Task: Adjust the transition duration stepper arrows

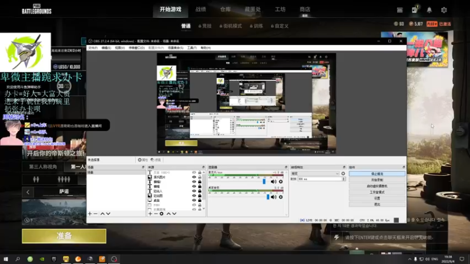Action: (344, 179)
